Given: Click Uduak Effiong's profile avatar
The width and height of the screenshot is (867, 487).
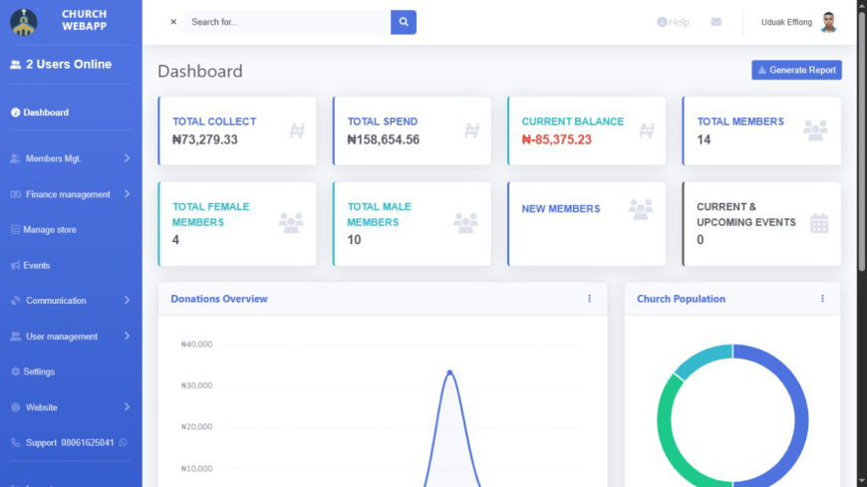Looking at the screenshot, I should coord(828,22).
